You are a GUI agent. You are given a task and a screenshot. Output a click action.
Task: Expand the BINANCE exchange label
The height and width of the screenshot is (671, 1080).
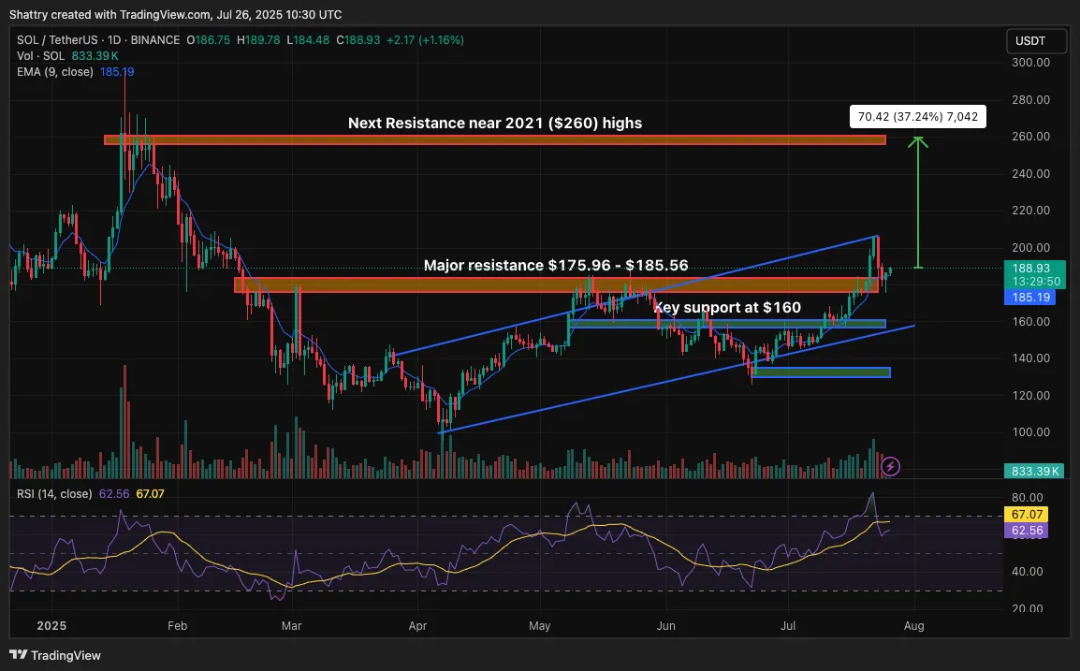tap(153, 40)
